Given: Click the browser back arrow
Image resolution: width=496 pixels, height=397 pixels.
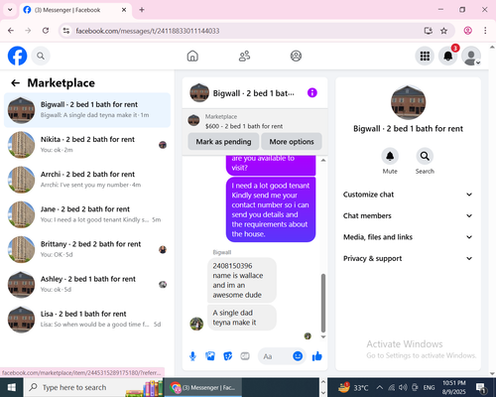Looking at the screenshot, I should pyautogui.click(x=11, y=31).
